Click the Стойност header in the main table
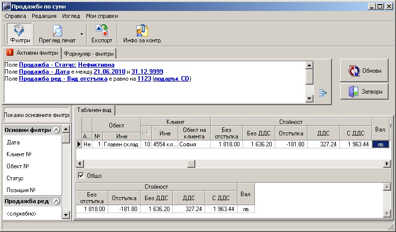This screenshot has height=232, width=396. point(291,122)
